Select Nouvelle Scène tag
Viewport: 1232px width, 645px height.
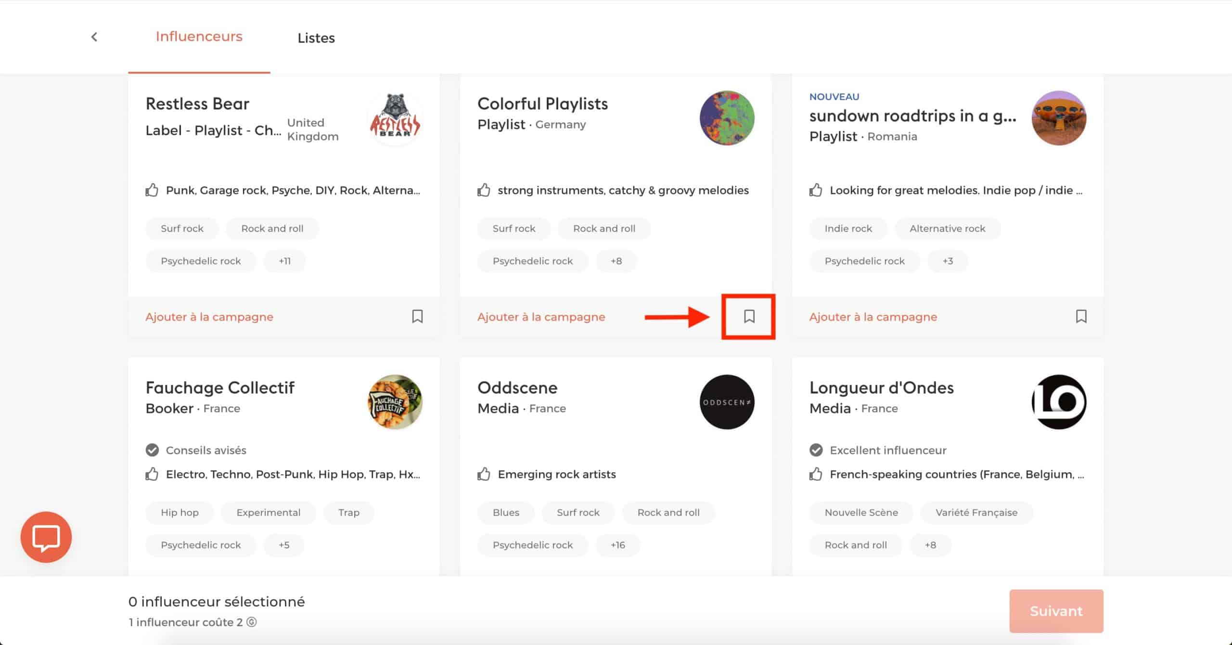861,513
